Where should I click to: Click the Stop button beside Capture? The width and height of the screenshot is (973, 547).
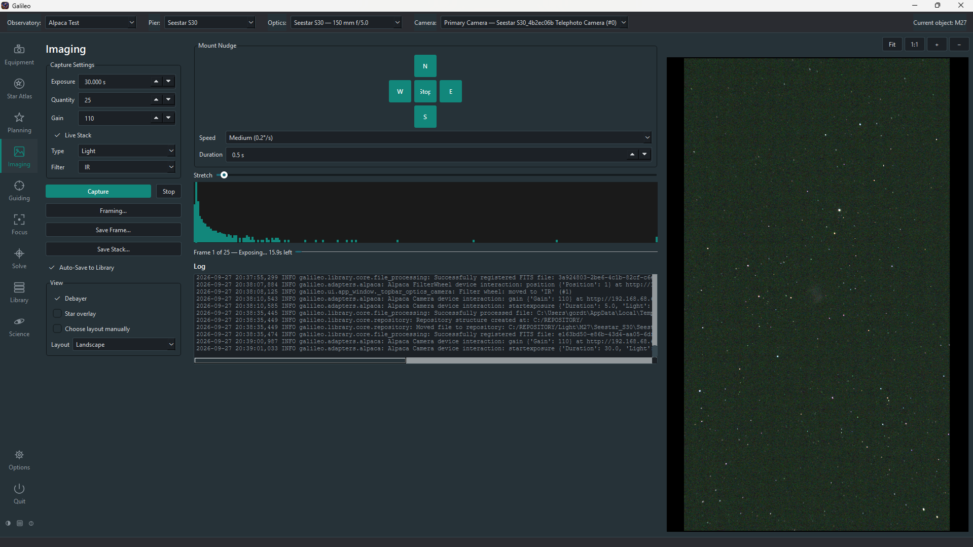coord(169,192)
